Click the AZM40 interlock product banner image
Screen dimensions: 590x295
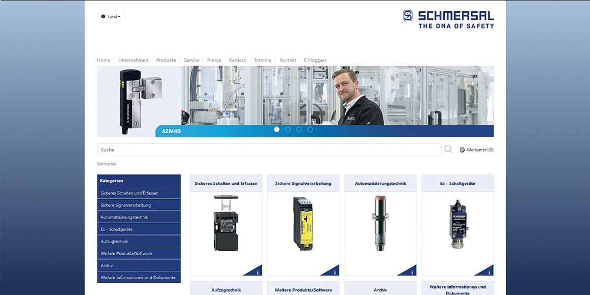140,101
